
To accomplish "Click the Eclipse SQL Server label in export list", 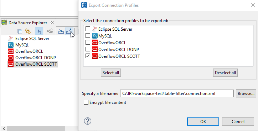I will (x=115, y=29).
